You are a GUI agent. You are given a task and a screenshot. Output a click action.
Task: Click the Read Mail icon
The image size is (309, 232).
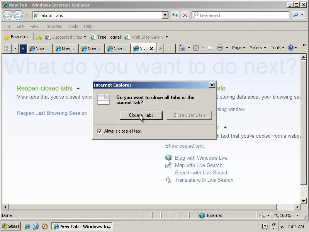coord(210,48)
